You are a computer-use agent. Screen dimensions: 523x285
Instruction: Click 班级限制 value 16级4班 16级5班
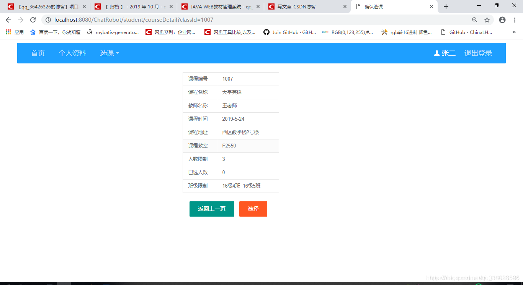[x=242, y=186]
